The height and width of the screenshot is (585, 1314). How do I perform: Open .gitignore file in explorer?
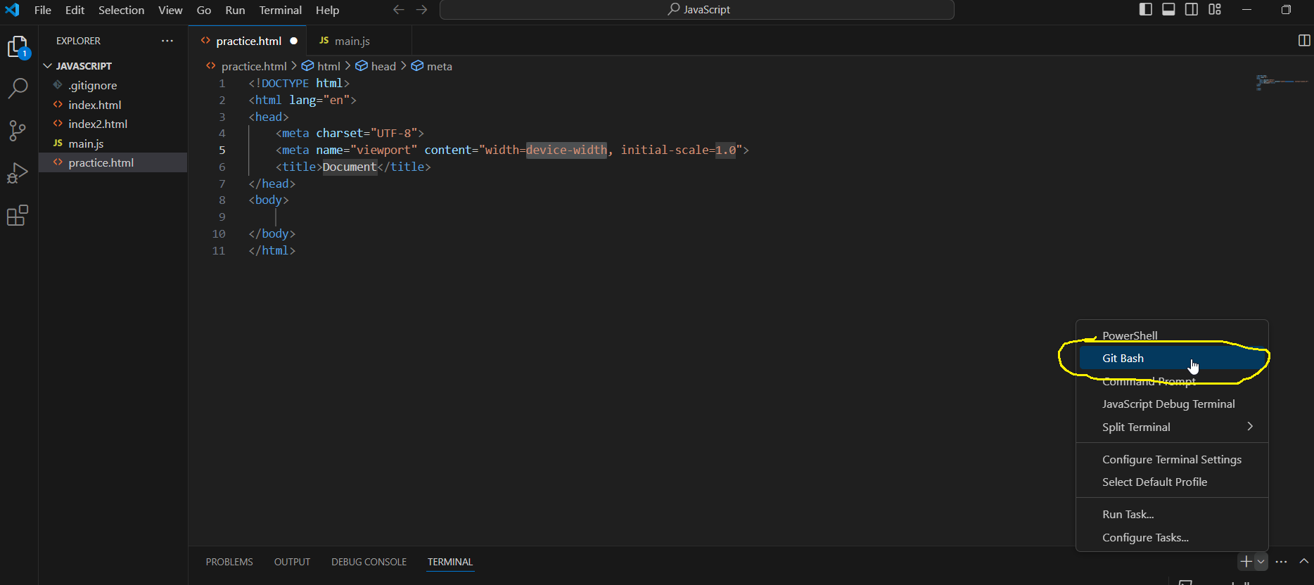pos(113,85)
